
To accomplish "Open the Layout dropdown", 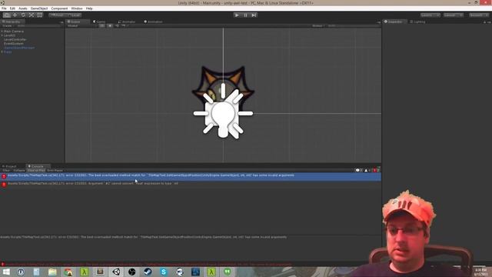I will click(454, 15).
